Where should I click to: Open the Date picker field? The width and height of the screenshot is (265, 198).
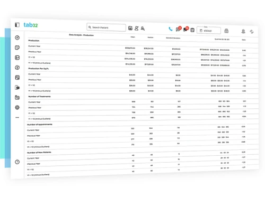tap(209, 30)
